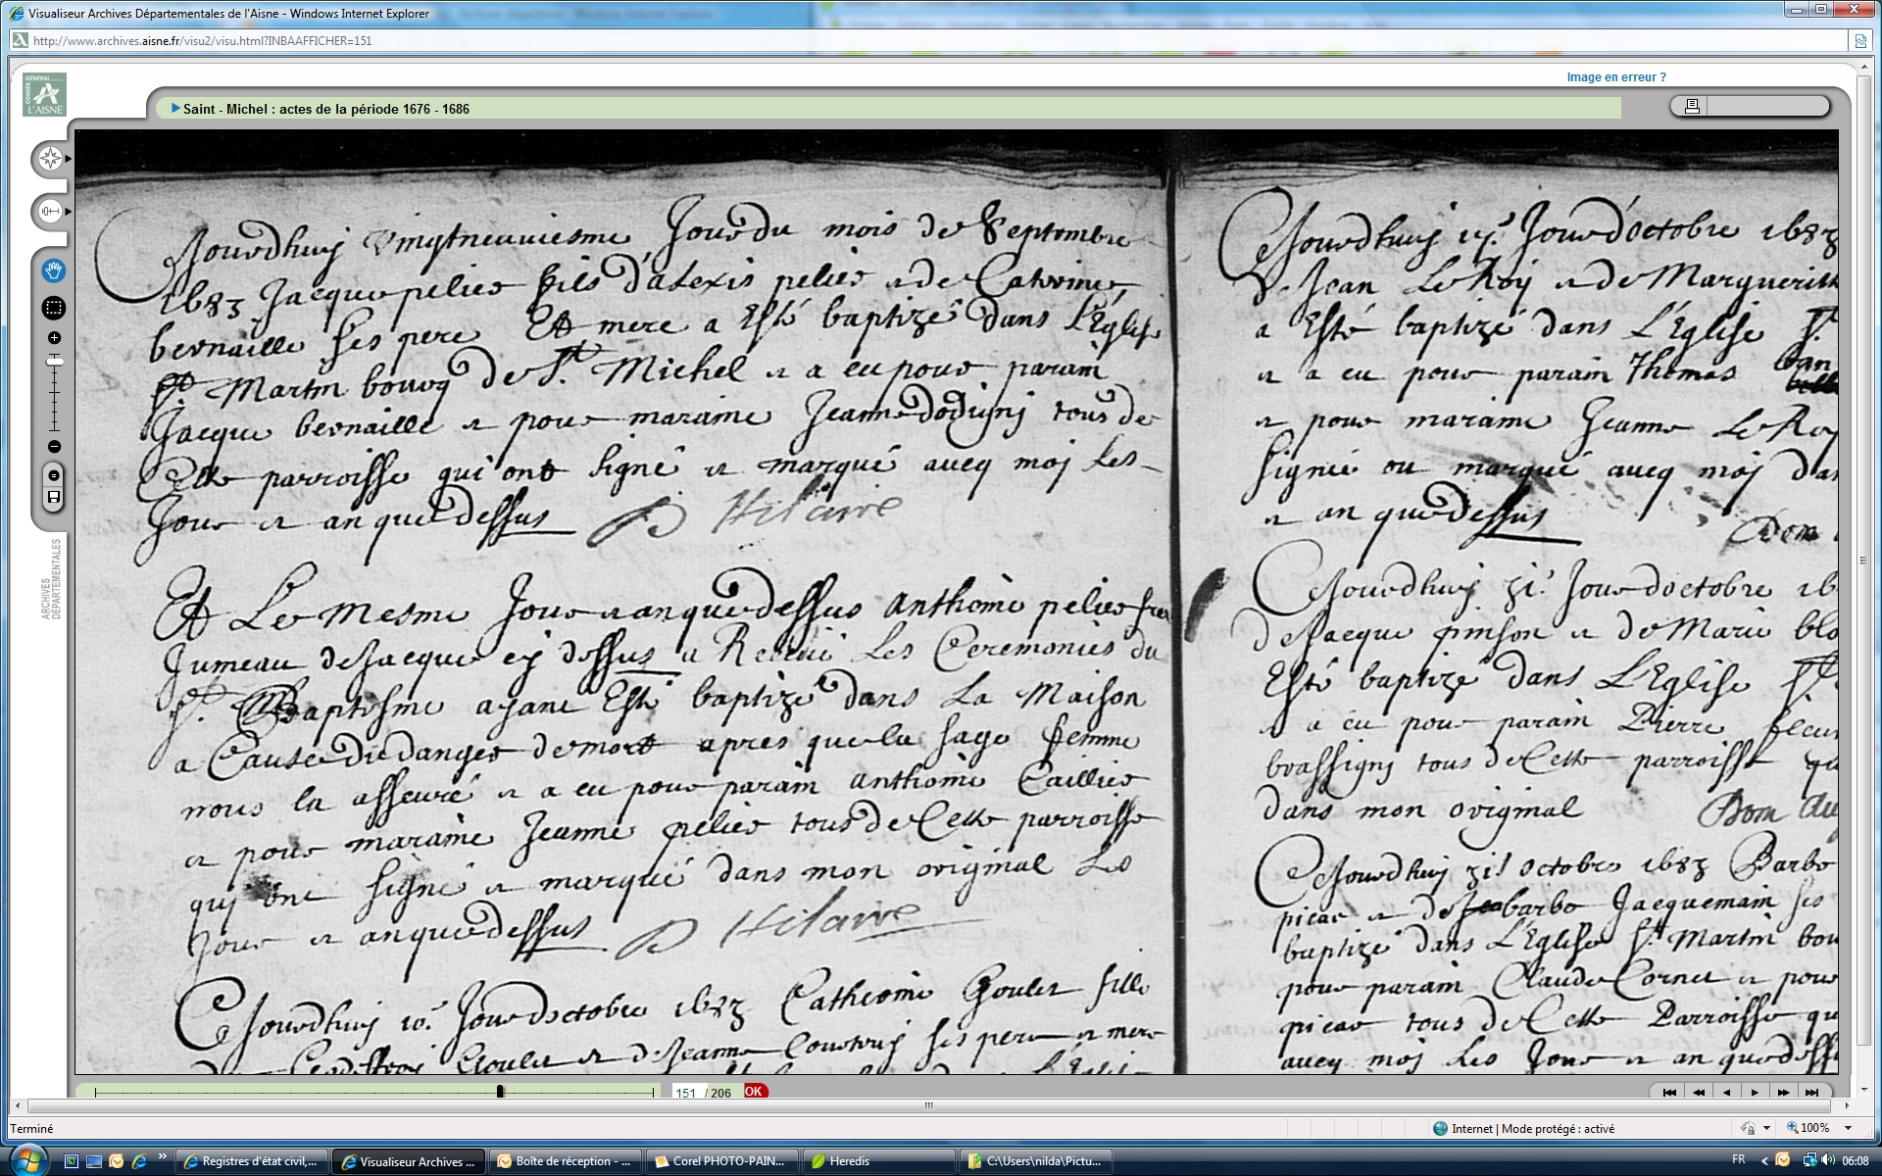Open the browser zoom 100% dropdown
The image size is (1882, 1176).
tap(1849, 1128)
